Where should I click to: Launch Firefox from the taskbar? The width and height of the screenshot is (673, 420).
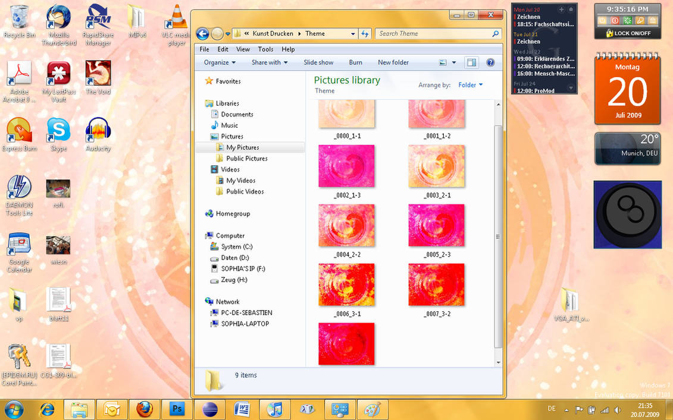click(x=145, y=409)
